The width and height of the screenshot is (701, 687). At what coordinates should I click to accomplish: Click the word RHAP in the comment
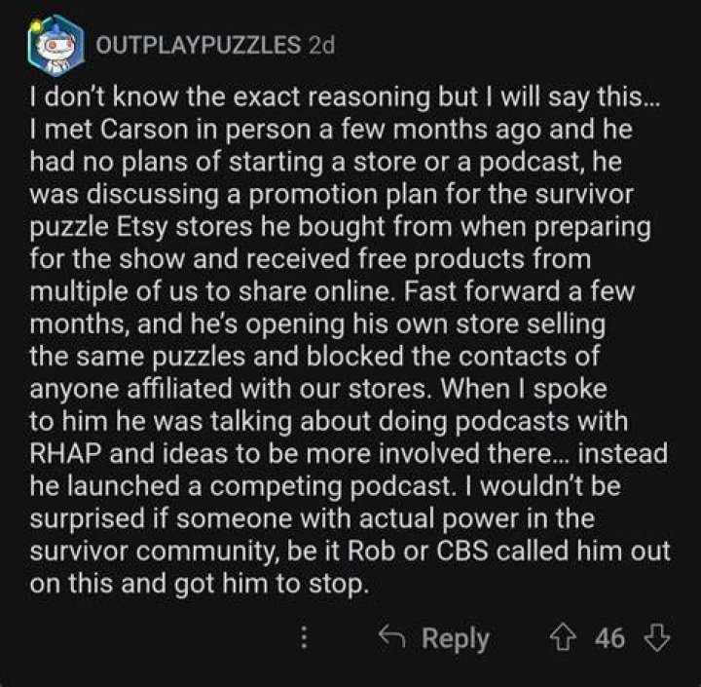point(66,453)
